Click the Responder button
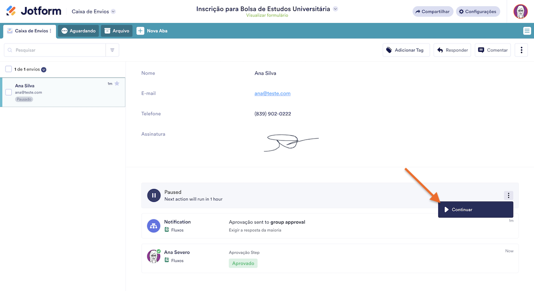Image resolution: width=534 pixels, height=291 pixels. 452,50
